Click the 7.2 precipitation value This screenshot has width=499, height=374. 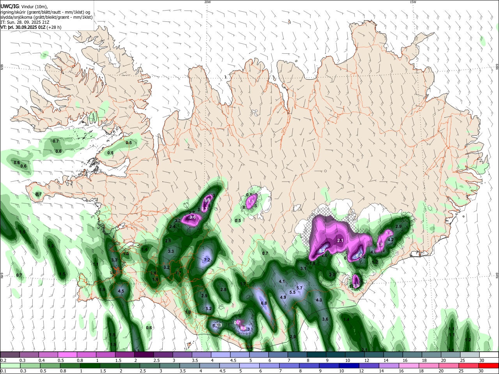tap(207, 260)
